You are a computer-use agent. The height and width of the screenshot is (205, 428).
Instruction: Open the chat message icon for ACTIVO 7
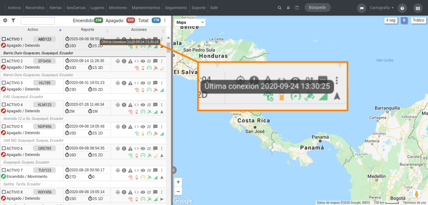point(155,170)
